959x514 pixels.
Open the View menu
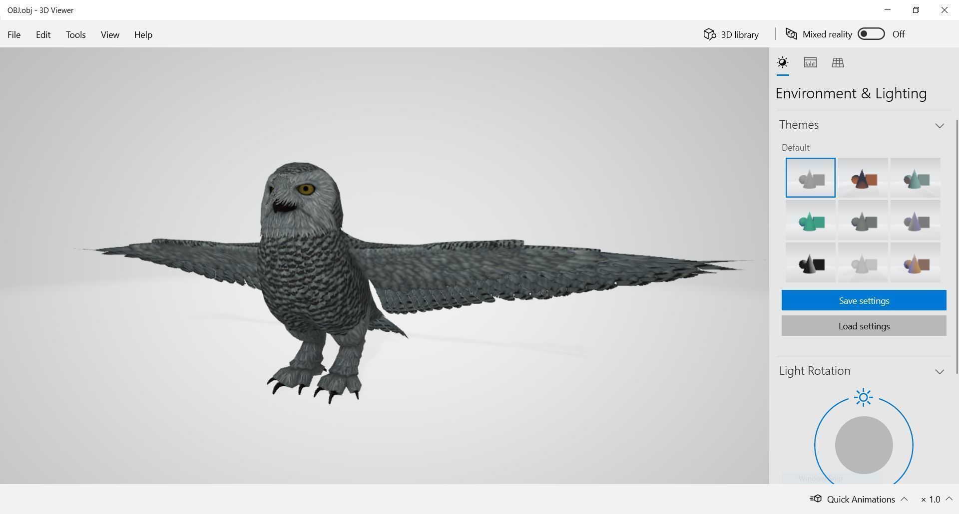110,34
